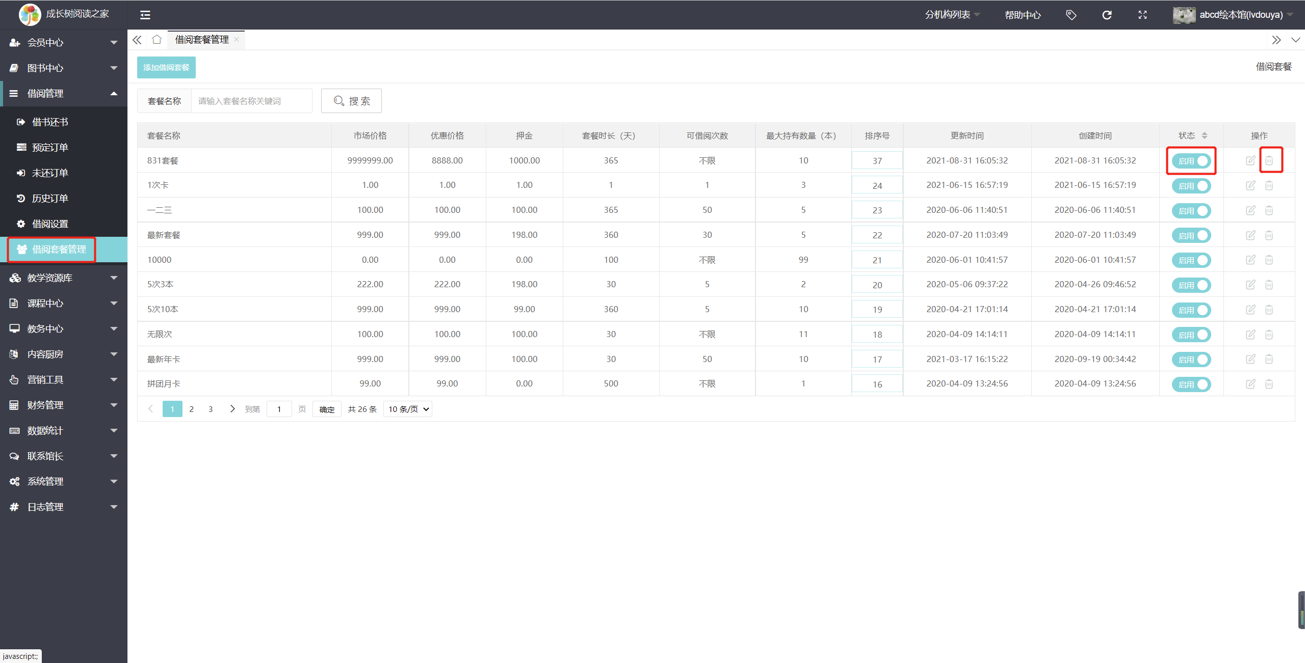
Task: Click 添加借阅套餐 button
Action: 166,67
